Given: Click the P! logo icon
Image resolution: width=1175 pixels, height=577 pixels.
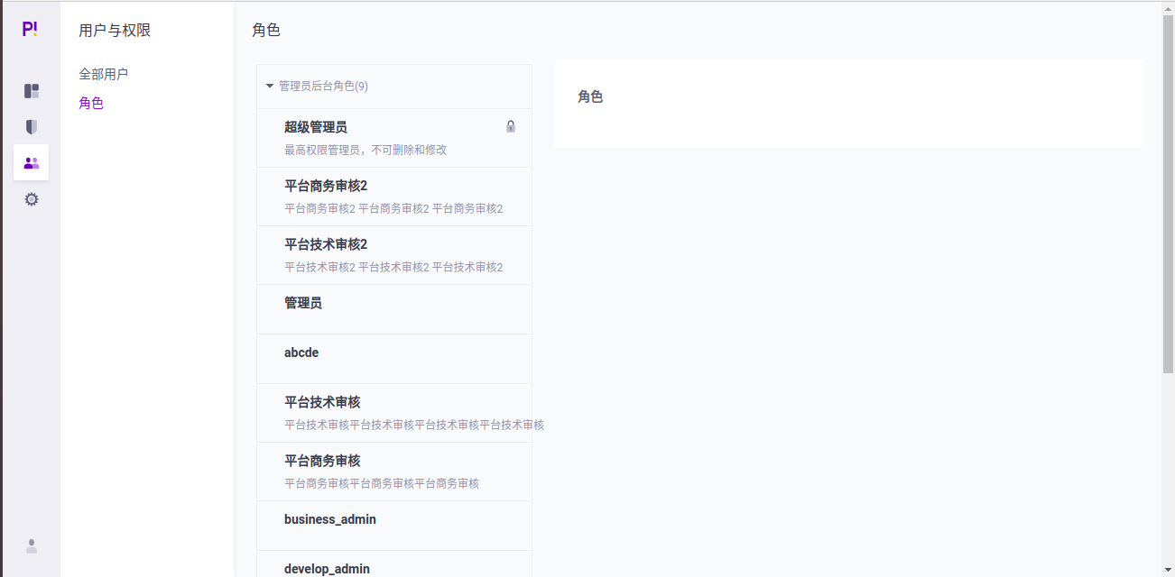Looking at the screenshot, I should [x=30, y=29].
